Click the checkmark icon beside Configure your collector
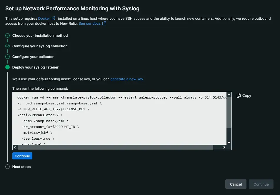This screenshot has height=195, width=280. (x=8, y=57)
